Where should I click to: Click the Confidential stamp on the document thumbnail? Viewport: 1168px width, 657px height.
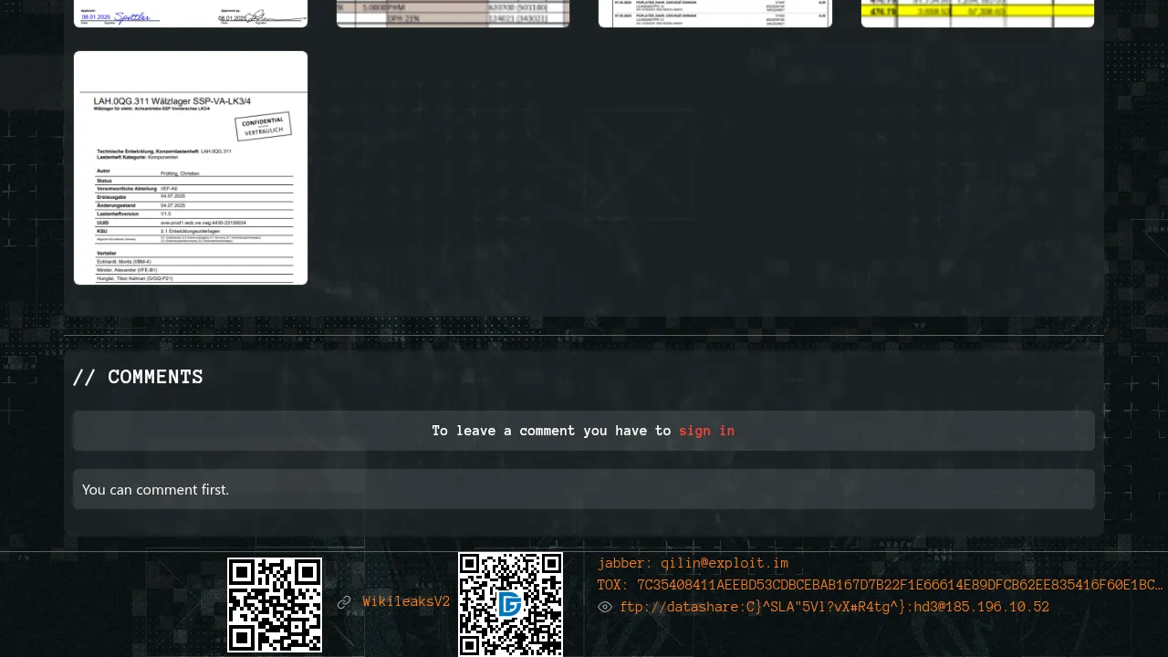point(263,127)
